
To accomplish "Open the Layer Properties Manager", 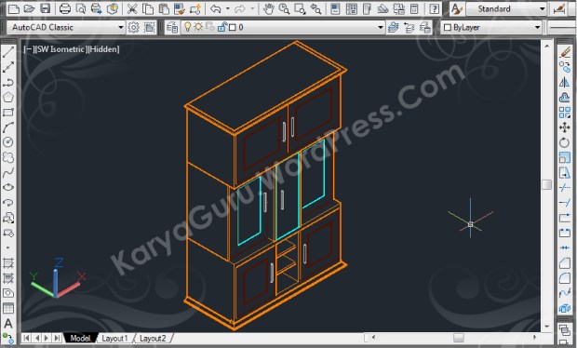I will 172,27.
